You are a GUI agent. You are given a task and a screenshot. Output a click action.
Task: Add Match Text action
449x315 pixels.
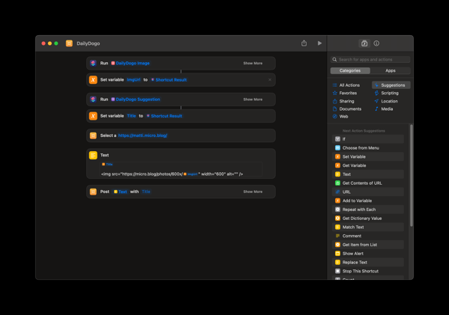(x=368, y=227)
